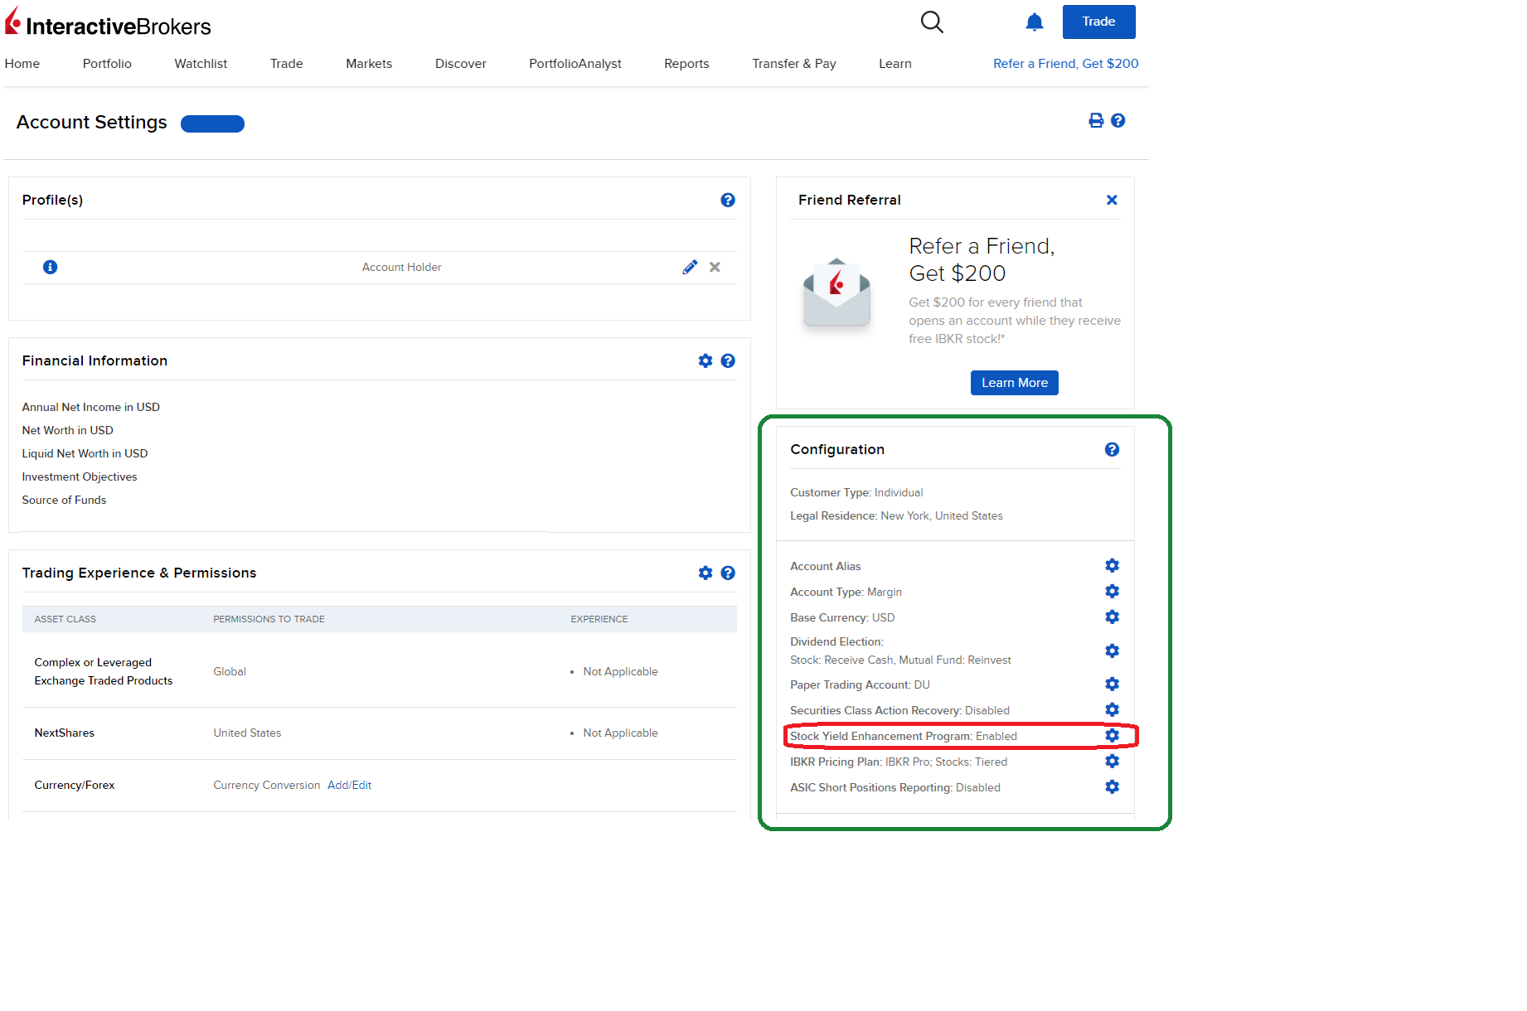Viewport: 1527px width, 1011px height.
Task: Select the Annual Net Income in USD text
Action: [91, 407]
